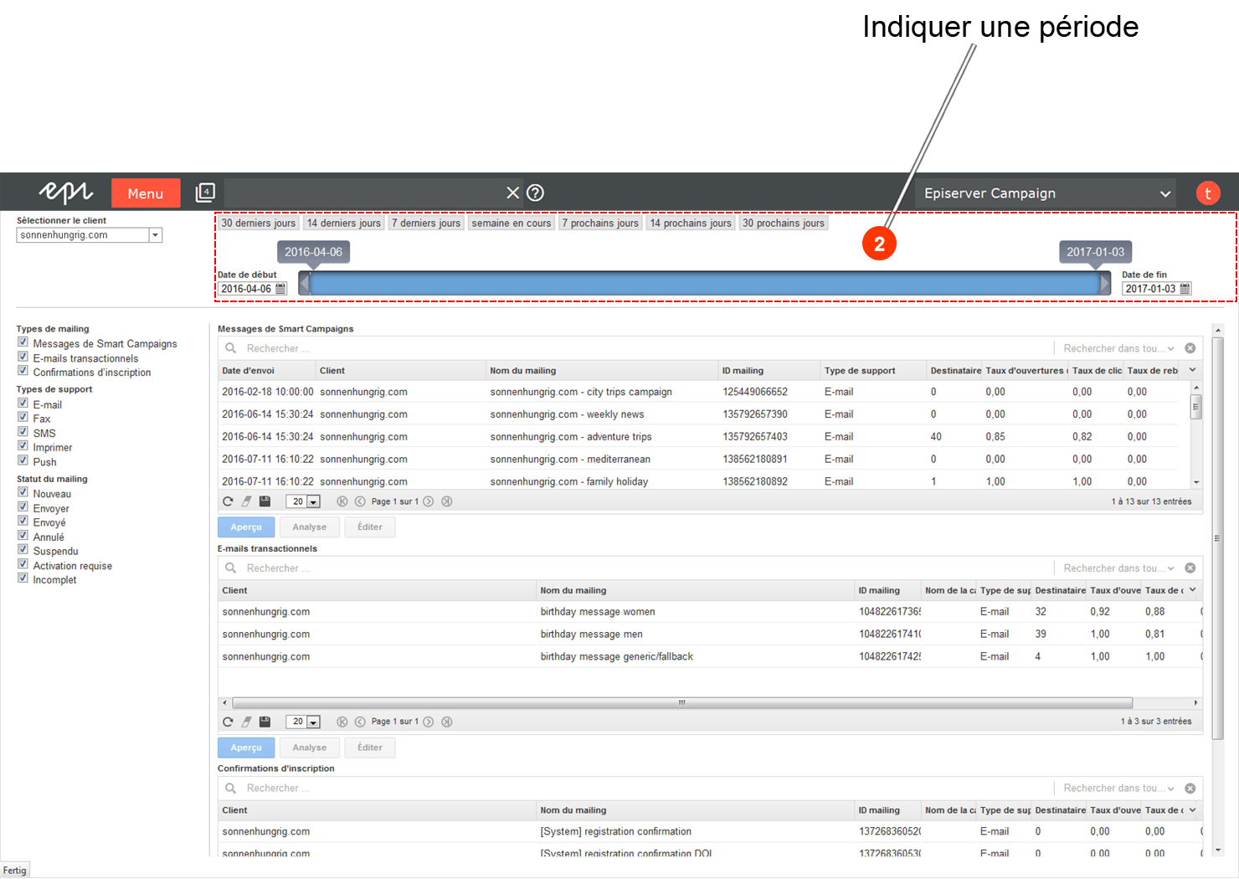
Task: Click the horizontal scrollbar of E-mails transactionnels table
Action: 682,703
